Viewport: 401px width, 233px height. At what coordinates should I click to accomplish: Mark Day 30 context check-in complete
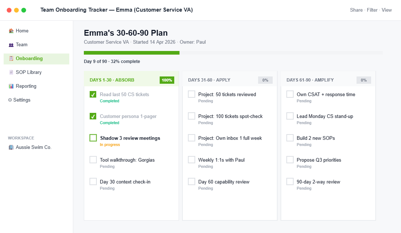coord(93,181)
